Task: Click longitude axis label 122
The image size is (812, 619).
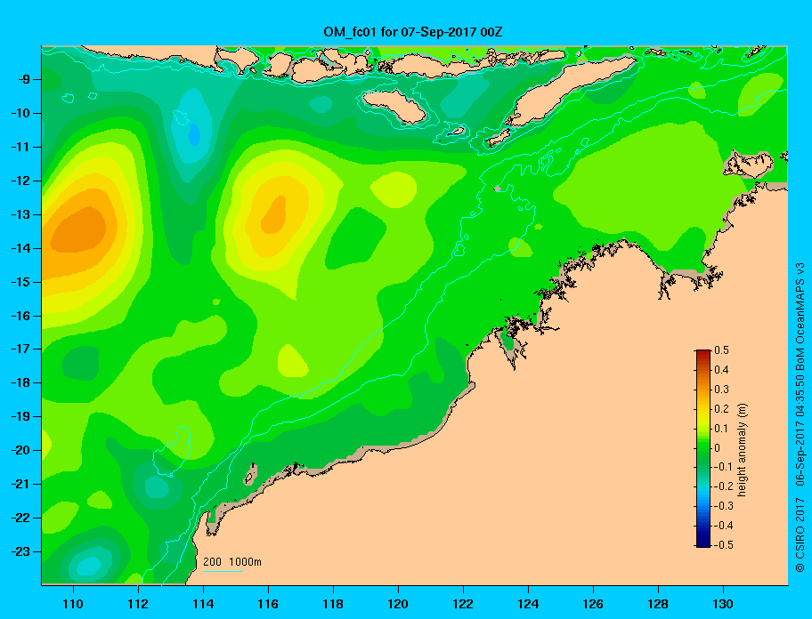Action: [463, 604]
